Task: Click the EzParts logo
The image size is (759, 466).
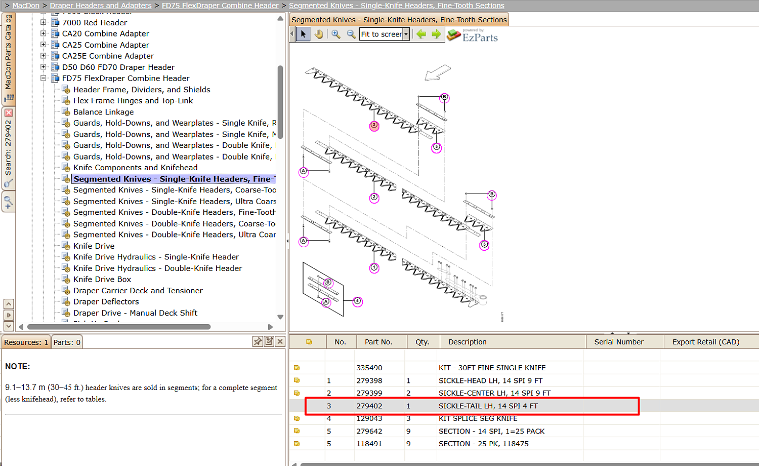Action: pos(473,35)
